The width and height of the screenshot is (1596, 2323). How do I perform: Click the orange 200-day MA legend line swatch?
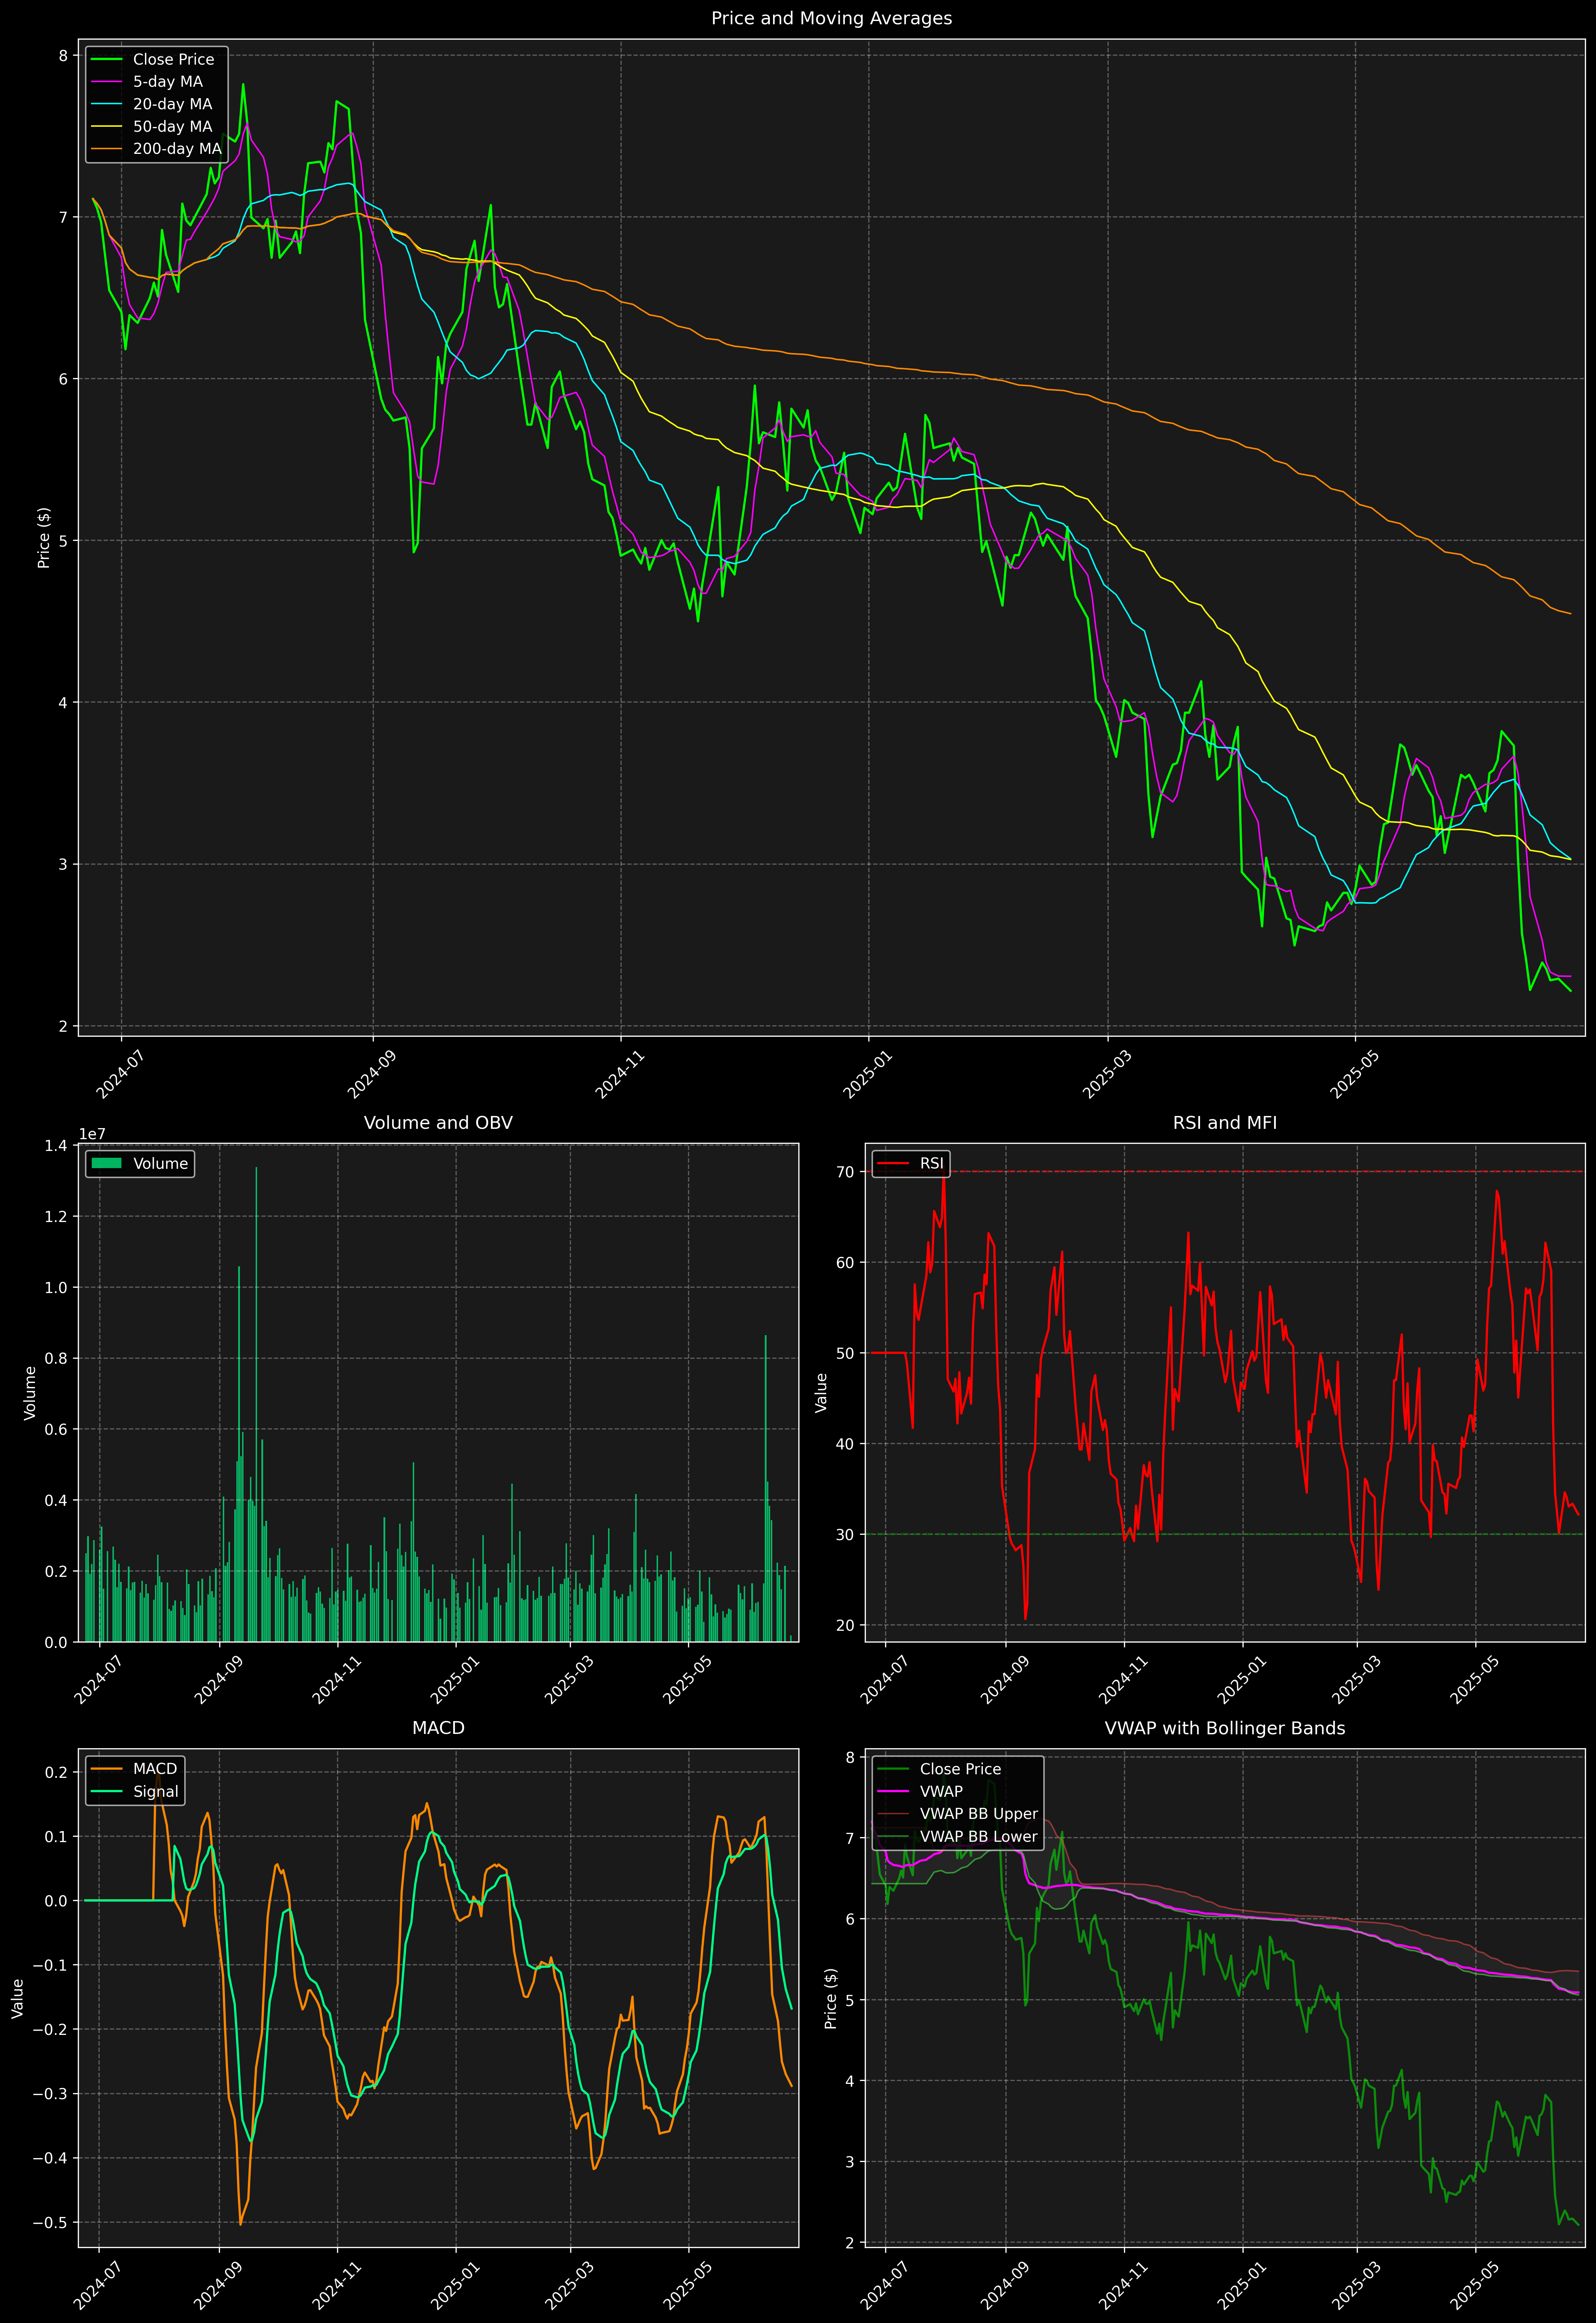pyautogui.click(x=106, y=149)
